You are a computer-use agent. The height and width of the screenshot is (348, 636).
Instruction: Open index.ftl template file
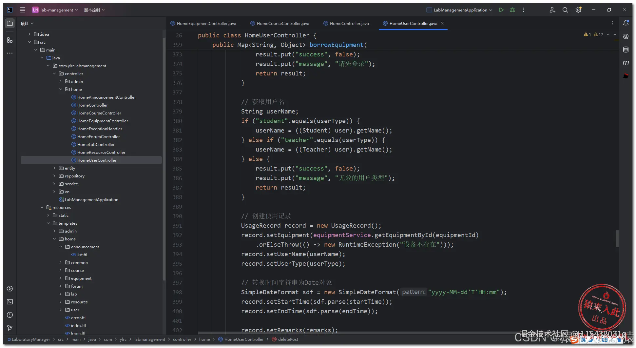point(78,325)
